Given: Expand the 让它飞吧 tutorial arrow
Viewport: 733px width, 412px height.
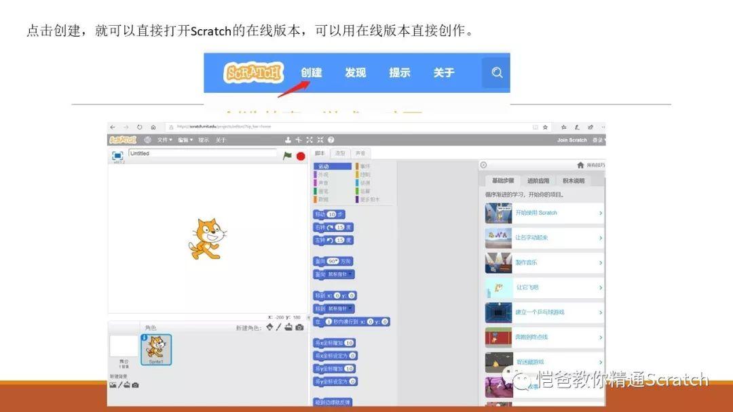Looking at the screenshot, I should click(x=601, y=288).
